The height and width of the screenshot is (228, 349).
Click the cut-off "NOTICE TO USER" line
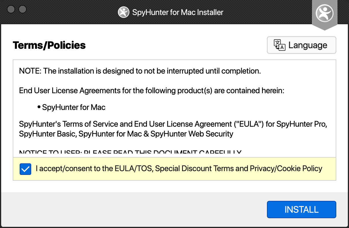(130, 153)
